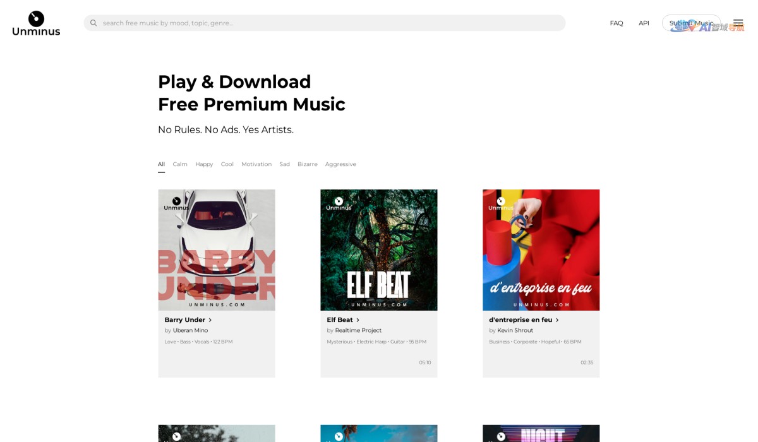This screenshot has height=442, width=758.
Task: Expand the arrow next to Barry Under title
Action: tap(210, 320)
